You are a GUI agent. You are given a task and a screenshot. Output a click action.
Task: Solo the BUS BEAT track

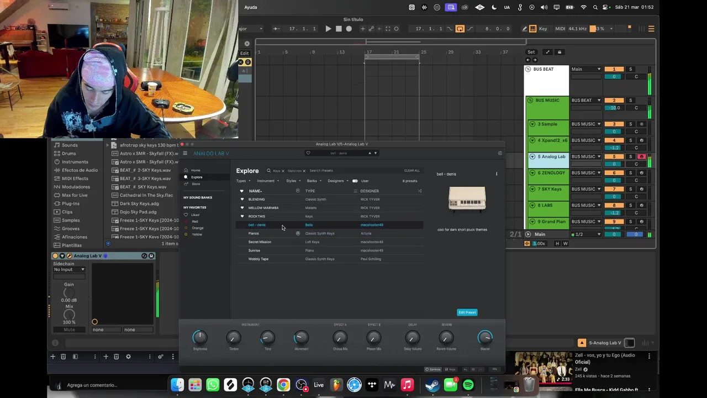click(x=630, y=69)
